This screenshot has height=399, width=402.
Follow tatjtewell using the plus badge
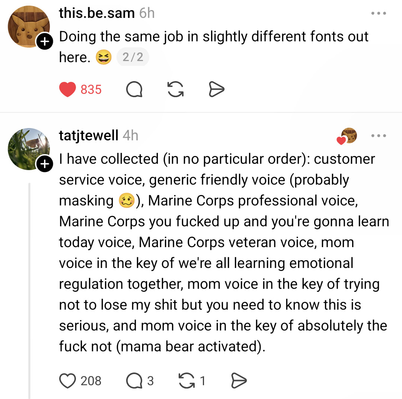coord(45,163)
